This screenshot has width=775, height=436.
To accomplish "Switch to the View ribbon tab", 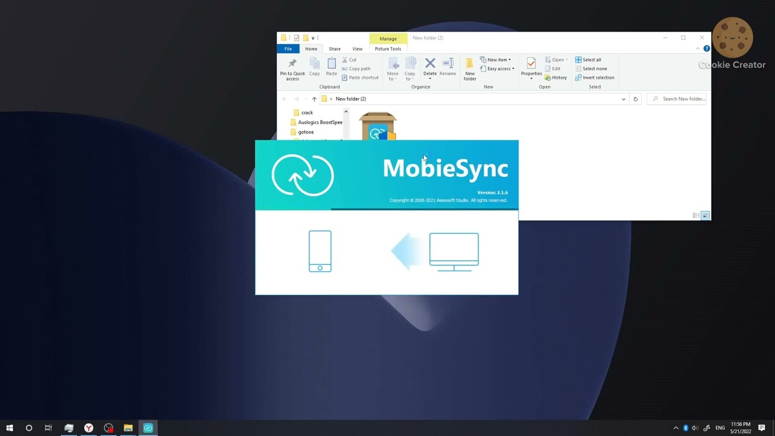I will tap(357, 49).
